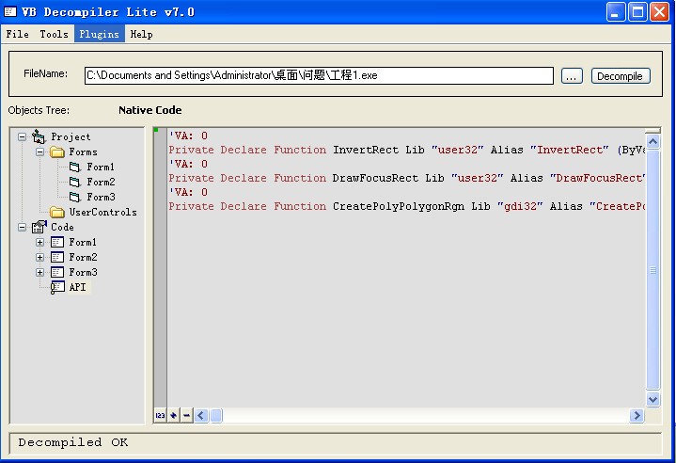The width and height of the screenshot is (676, 463).
Task: Click vertical scrollbar up arrow
Action: click(x=653, y=141)
